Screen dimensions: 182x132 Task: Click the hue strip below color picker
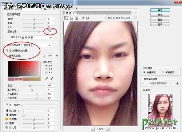[x=24, y=79]
